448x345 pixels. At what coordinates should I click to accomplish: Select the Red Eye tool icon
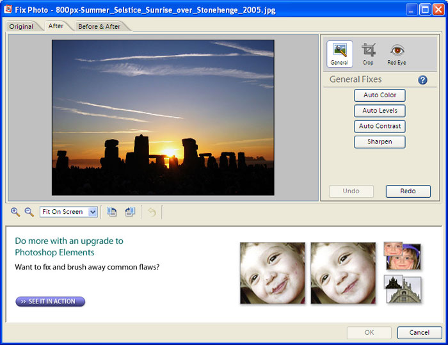coord(397,54)
